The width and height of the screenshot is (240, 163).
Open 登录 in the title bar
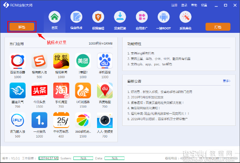coord(184,5)
